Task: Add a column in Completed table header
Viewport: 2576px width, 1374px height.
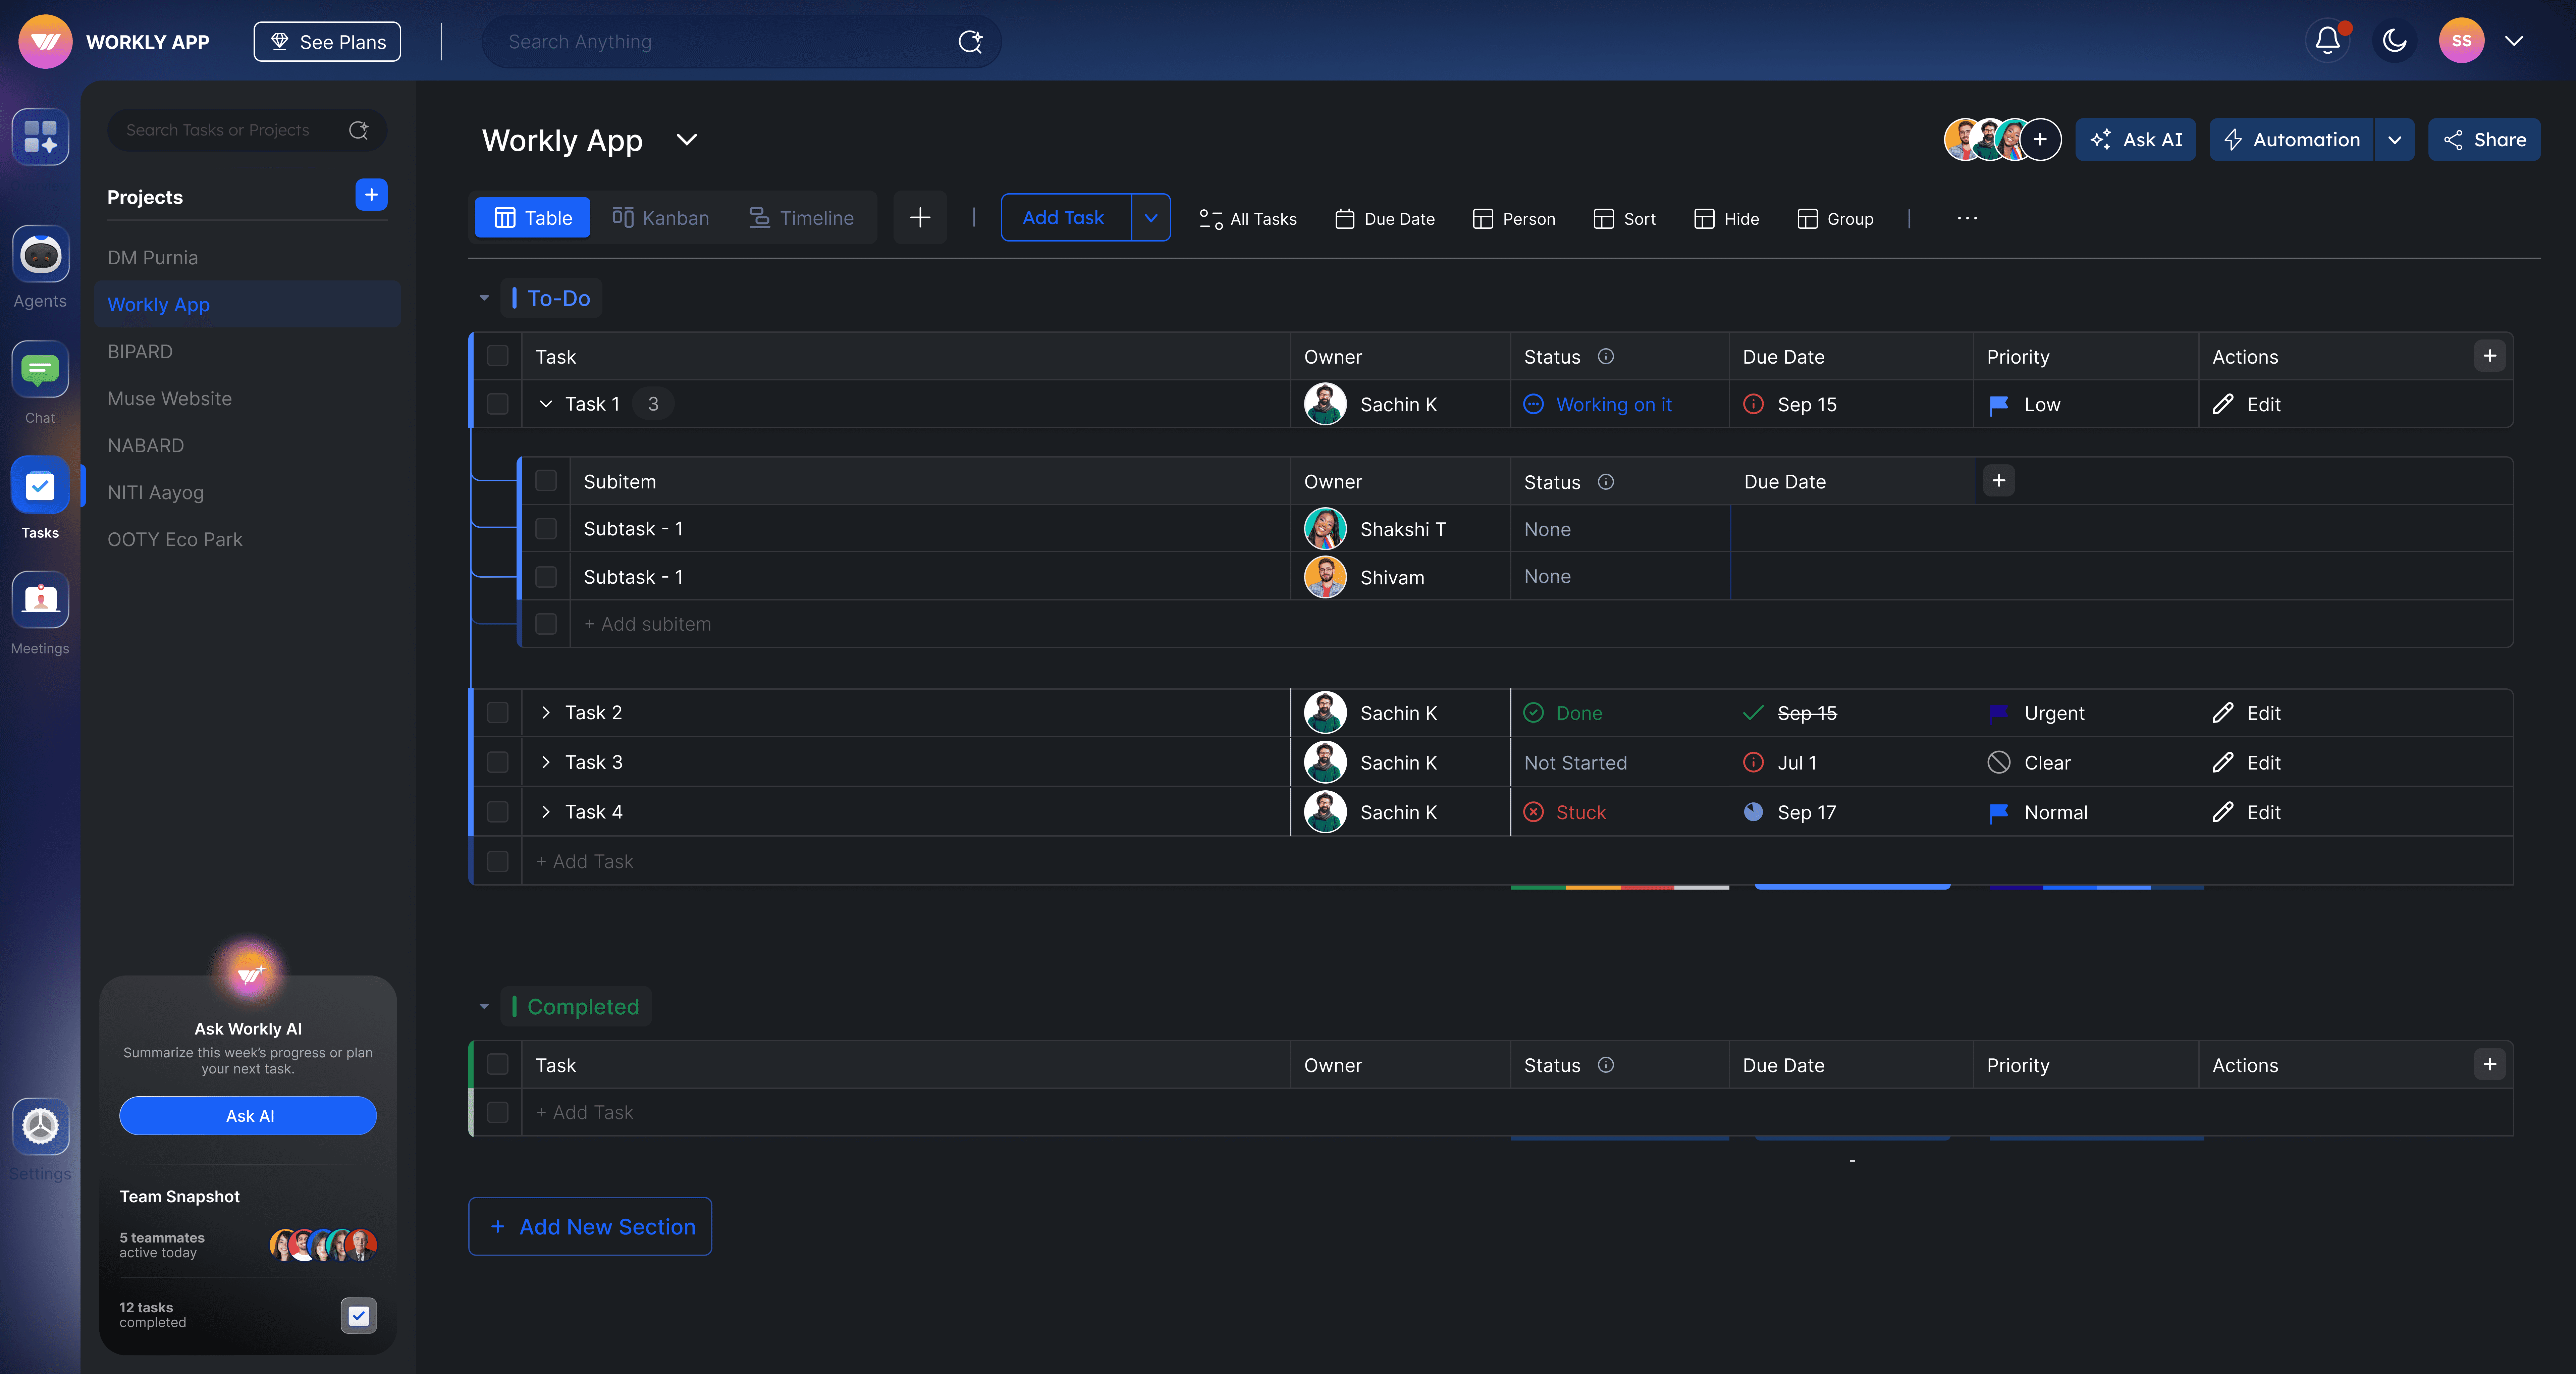Action: 2490,1065
